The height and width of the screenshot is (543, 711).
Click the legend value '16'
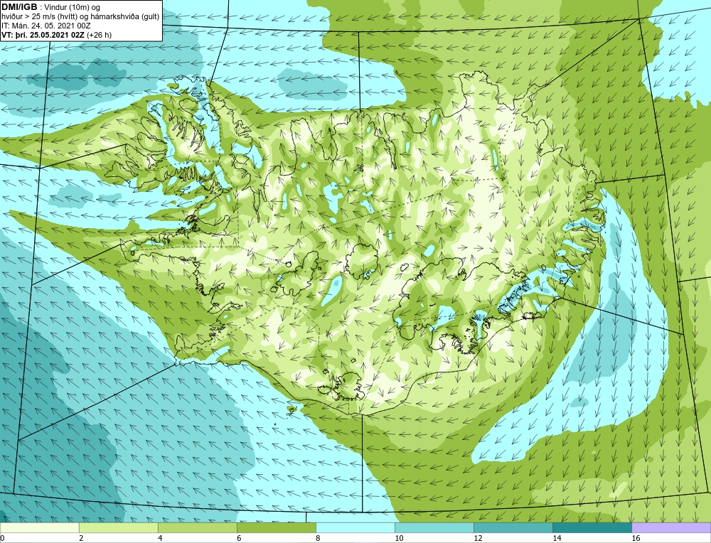click(x=636, y=538)
